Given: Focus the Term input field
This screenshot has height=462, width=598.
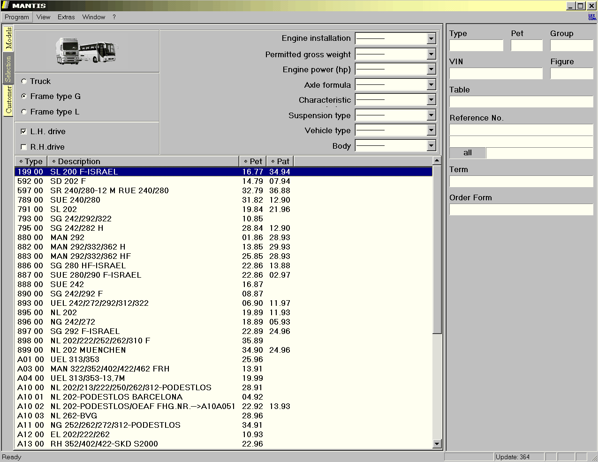Looking at the screenshot, I should point(521,182).
